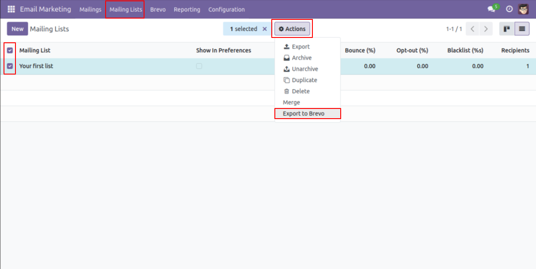Select Duplicate in the Actions menu
Screen dimensions: 536x269
click(304, 80)
